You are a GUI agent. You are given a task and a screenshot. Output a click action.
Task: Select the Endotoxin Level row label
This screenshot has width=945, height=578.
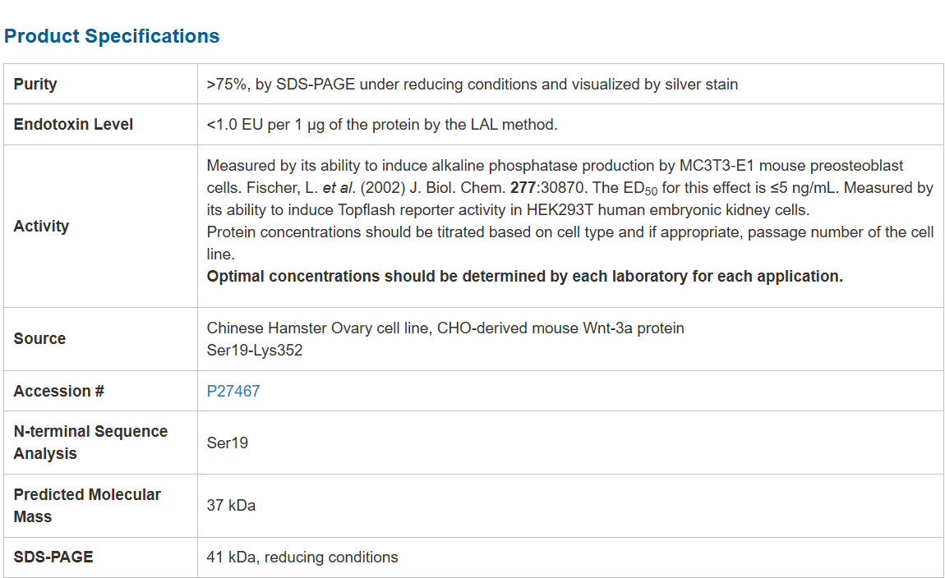point(73,125)
